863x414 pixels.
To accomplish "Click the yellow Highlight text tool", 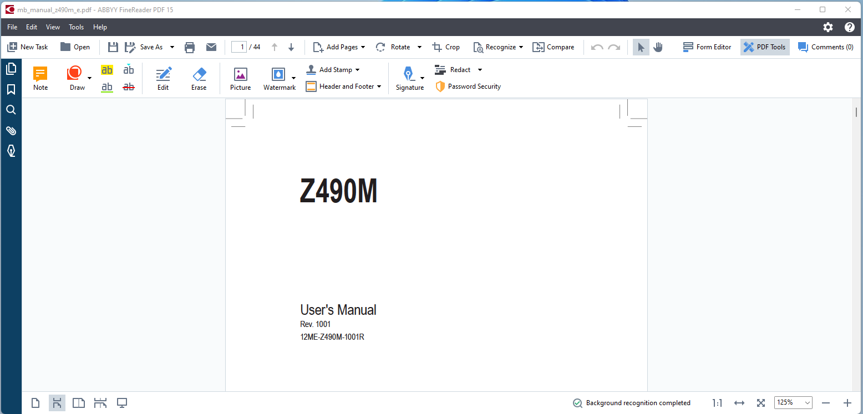I will click(107, 70).
